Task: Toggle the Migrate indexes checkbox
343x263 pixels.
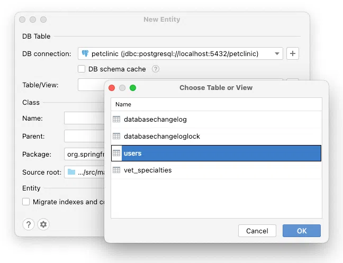Action: [x=26, y=202]
